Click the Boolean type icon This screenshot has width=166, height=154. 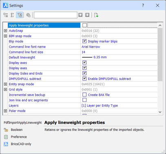[6, 130]
